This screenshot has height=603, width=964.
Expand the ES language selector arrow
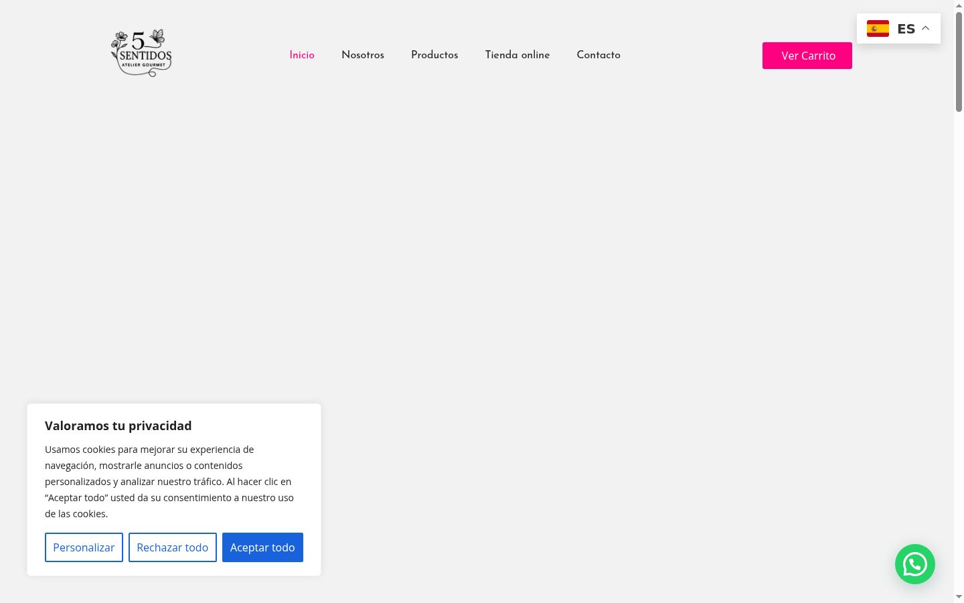[925, 28]
